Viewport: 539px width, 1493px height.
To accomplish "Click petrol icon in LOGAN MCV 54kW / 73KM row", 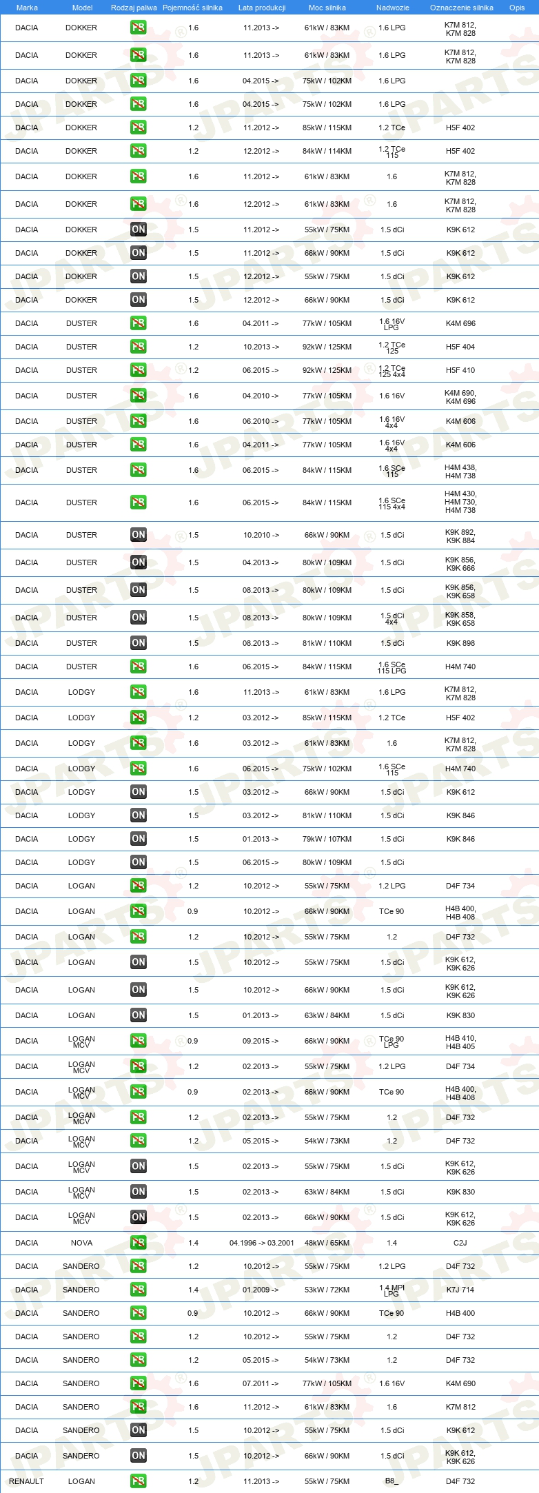I will pyautogui.click(x=139, y=1141).
